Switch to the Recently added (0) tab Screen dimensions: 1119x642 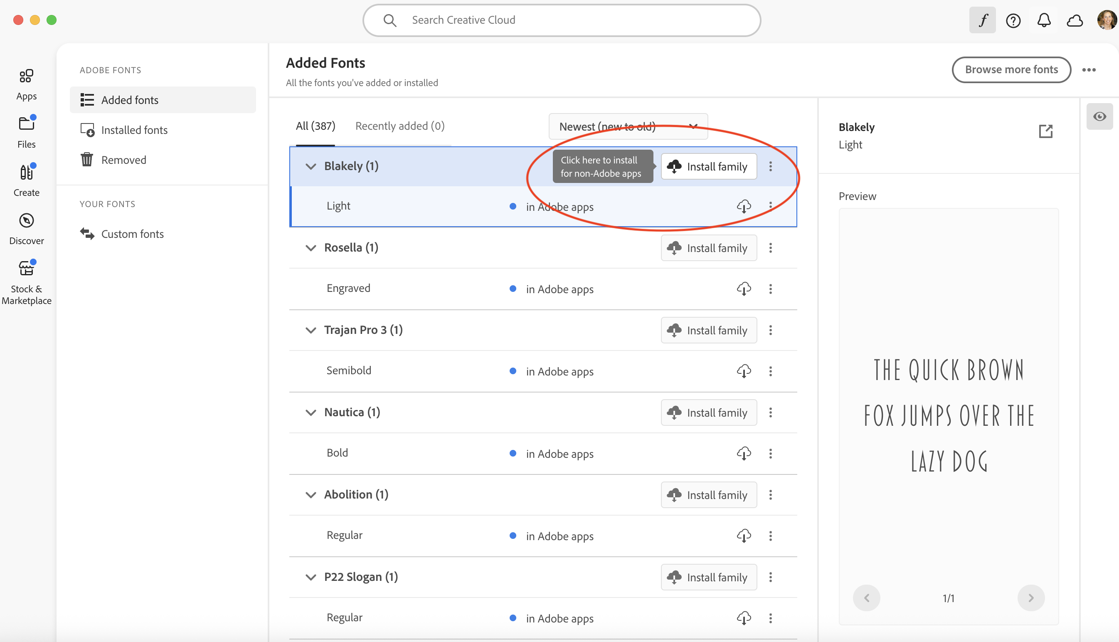[400, 126]
